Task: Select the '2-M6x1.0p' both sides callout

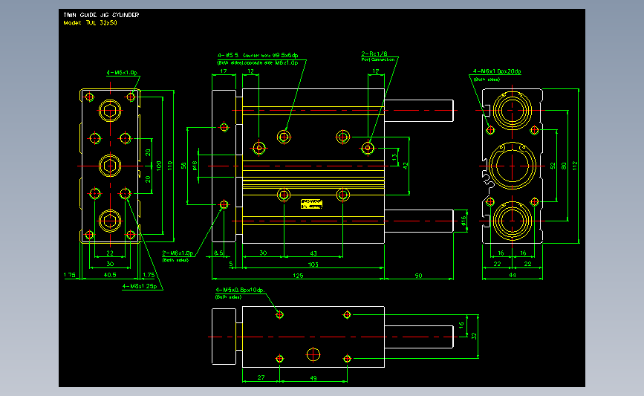Action: (x=178, y=253)
